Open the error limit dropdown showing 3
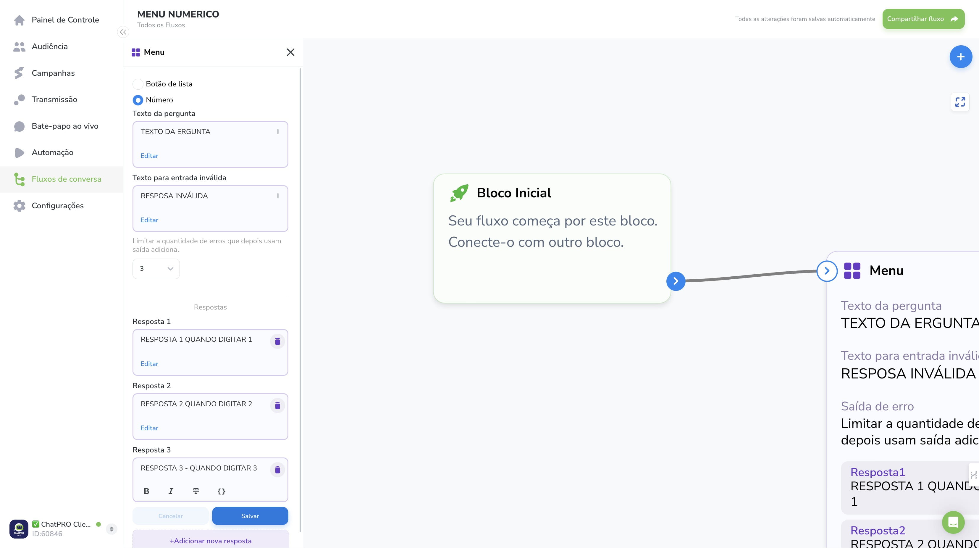The image size is (979, 548). click(156, 269)
